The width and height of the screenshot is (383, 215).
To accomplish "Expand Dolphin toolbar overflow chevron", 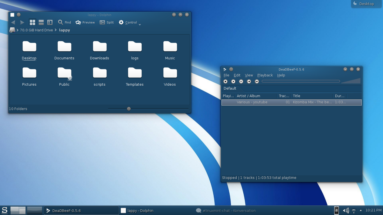I will tap(140, 25).
